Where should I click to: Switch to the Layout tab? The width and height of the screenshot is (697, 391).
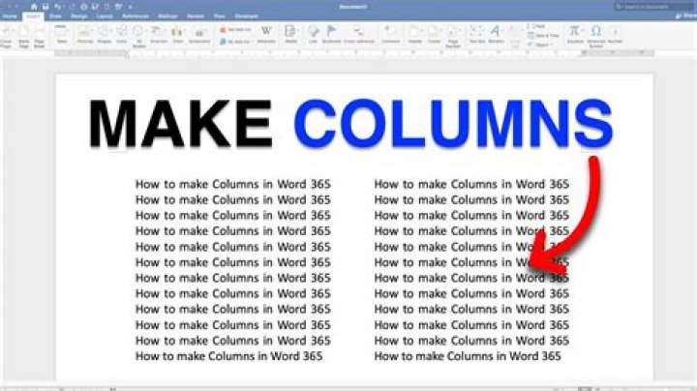point(105,16)
